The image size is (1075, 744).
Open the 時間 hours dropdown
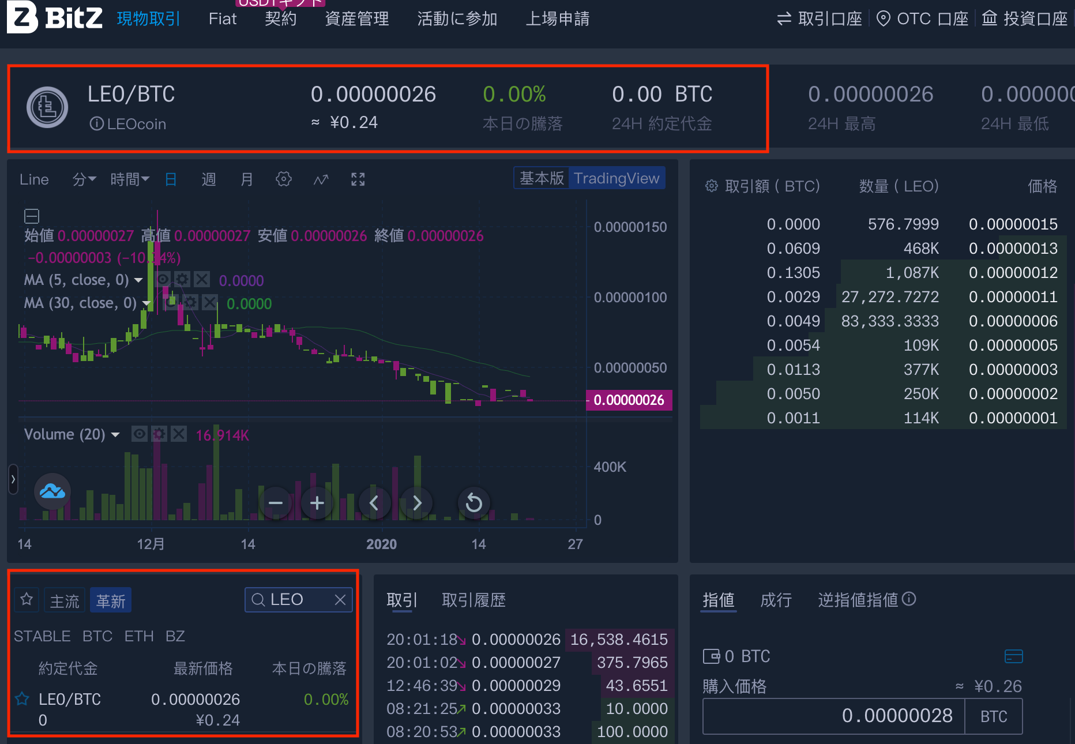point(130,179)
